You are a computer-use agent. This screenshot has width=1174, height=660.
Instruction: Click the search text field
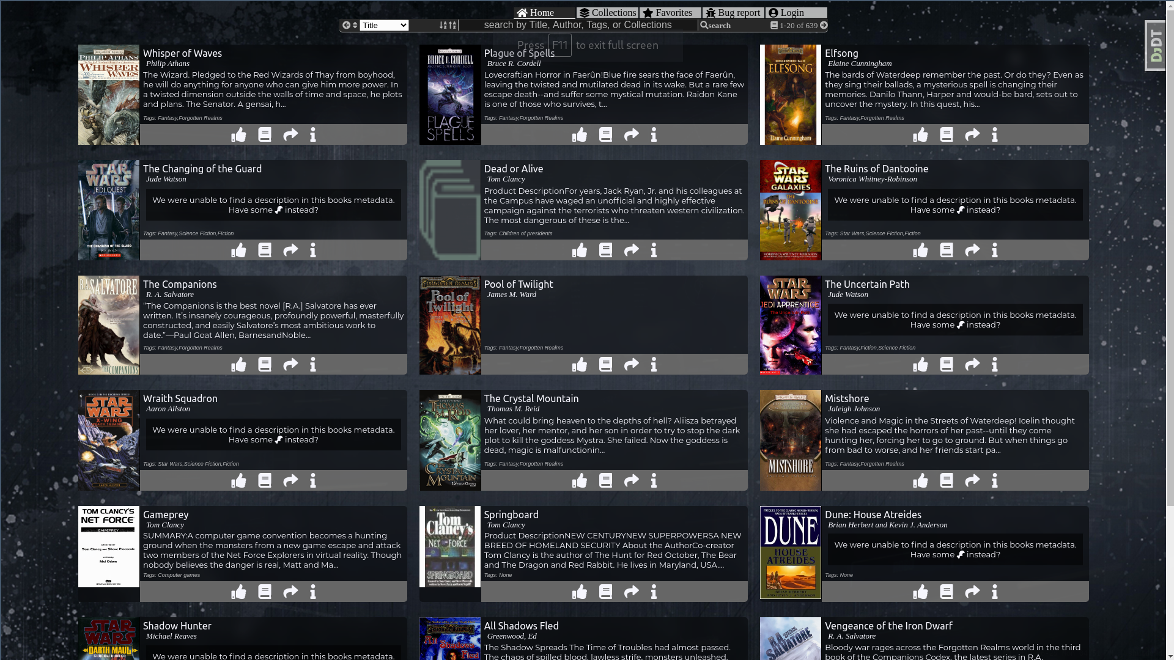(x=577, y=25)
